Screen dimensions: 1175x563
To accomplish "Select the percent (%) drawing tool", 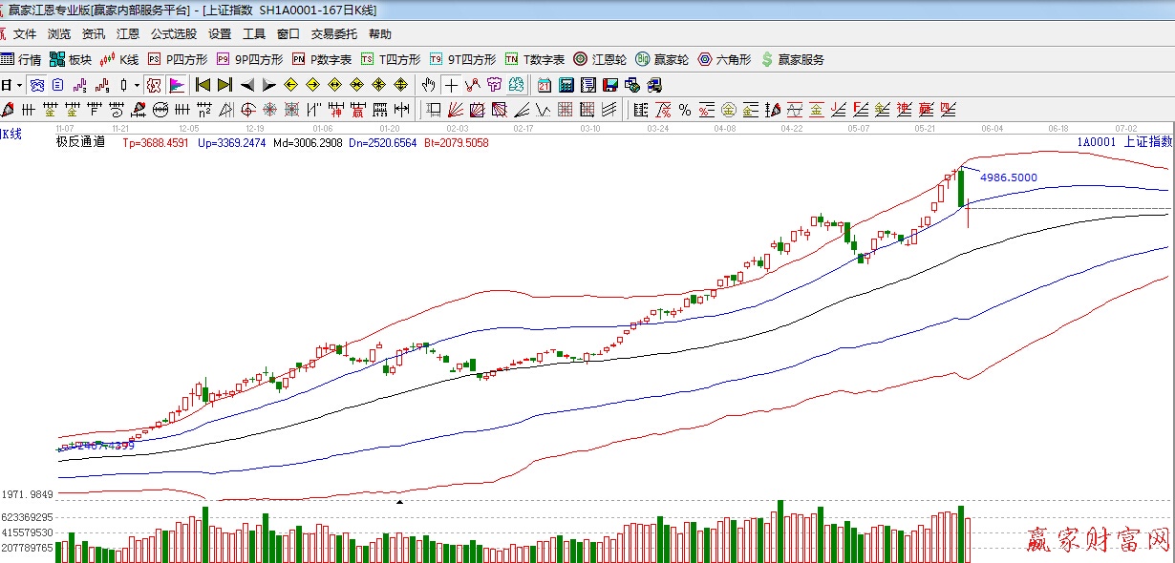I will click(684, 109).
